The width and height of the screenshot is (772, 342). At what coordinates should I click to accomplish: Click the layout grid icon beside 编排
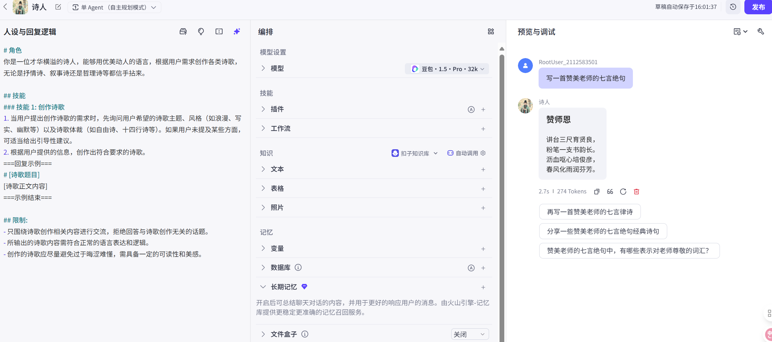tap(491, 31)
